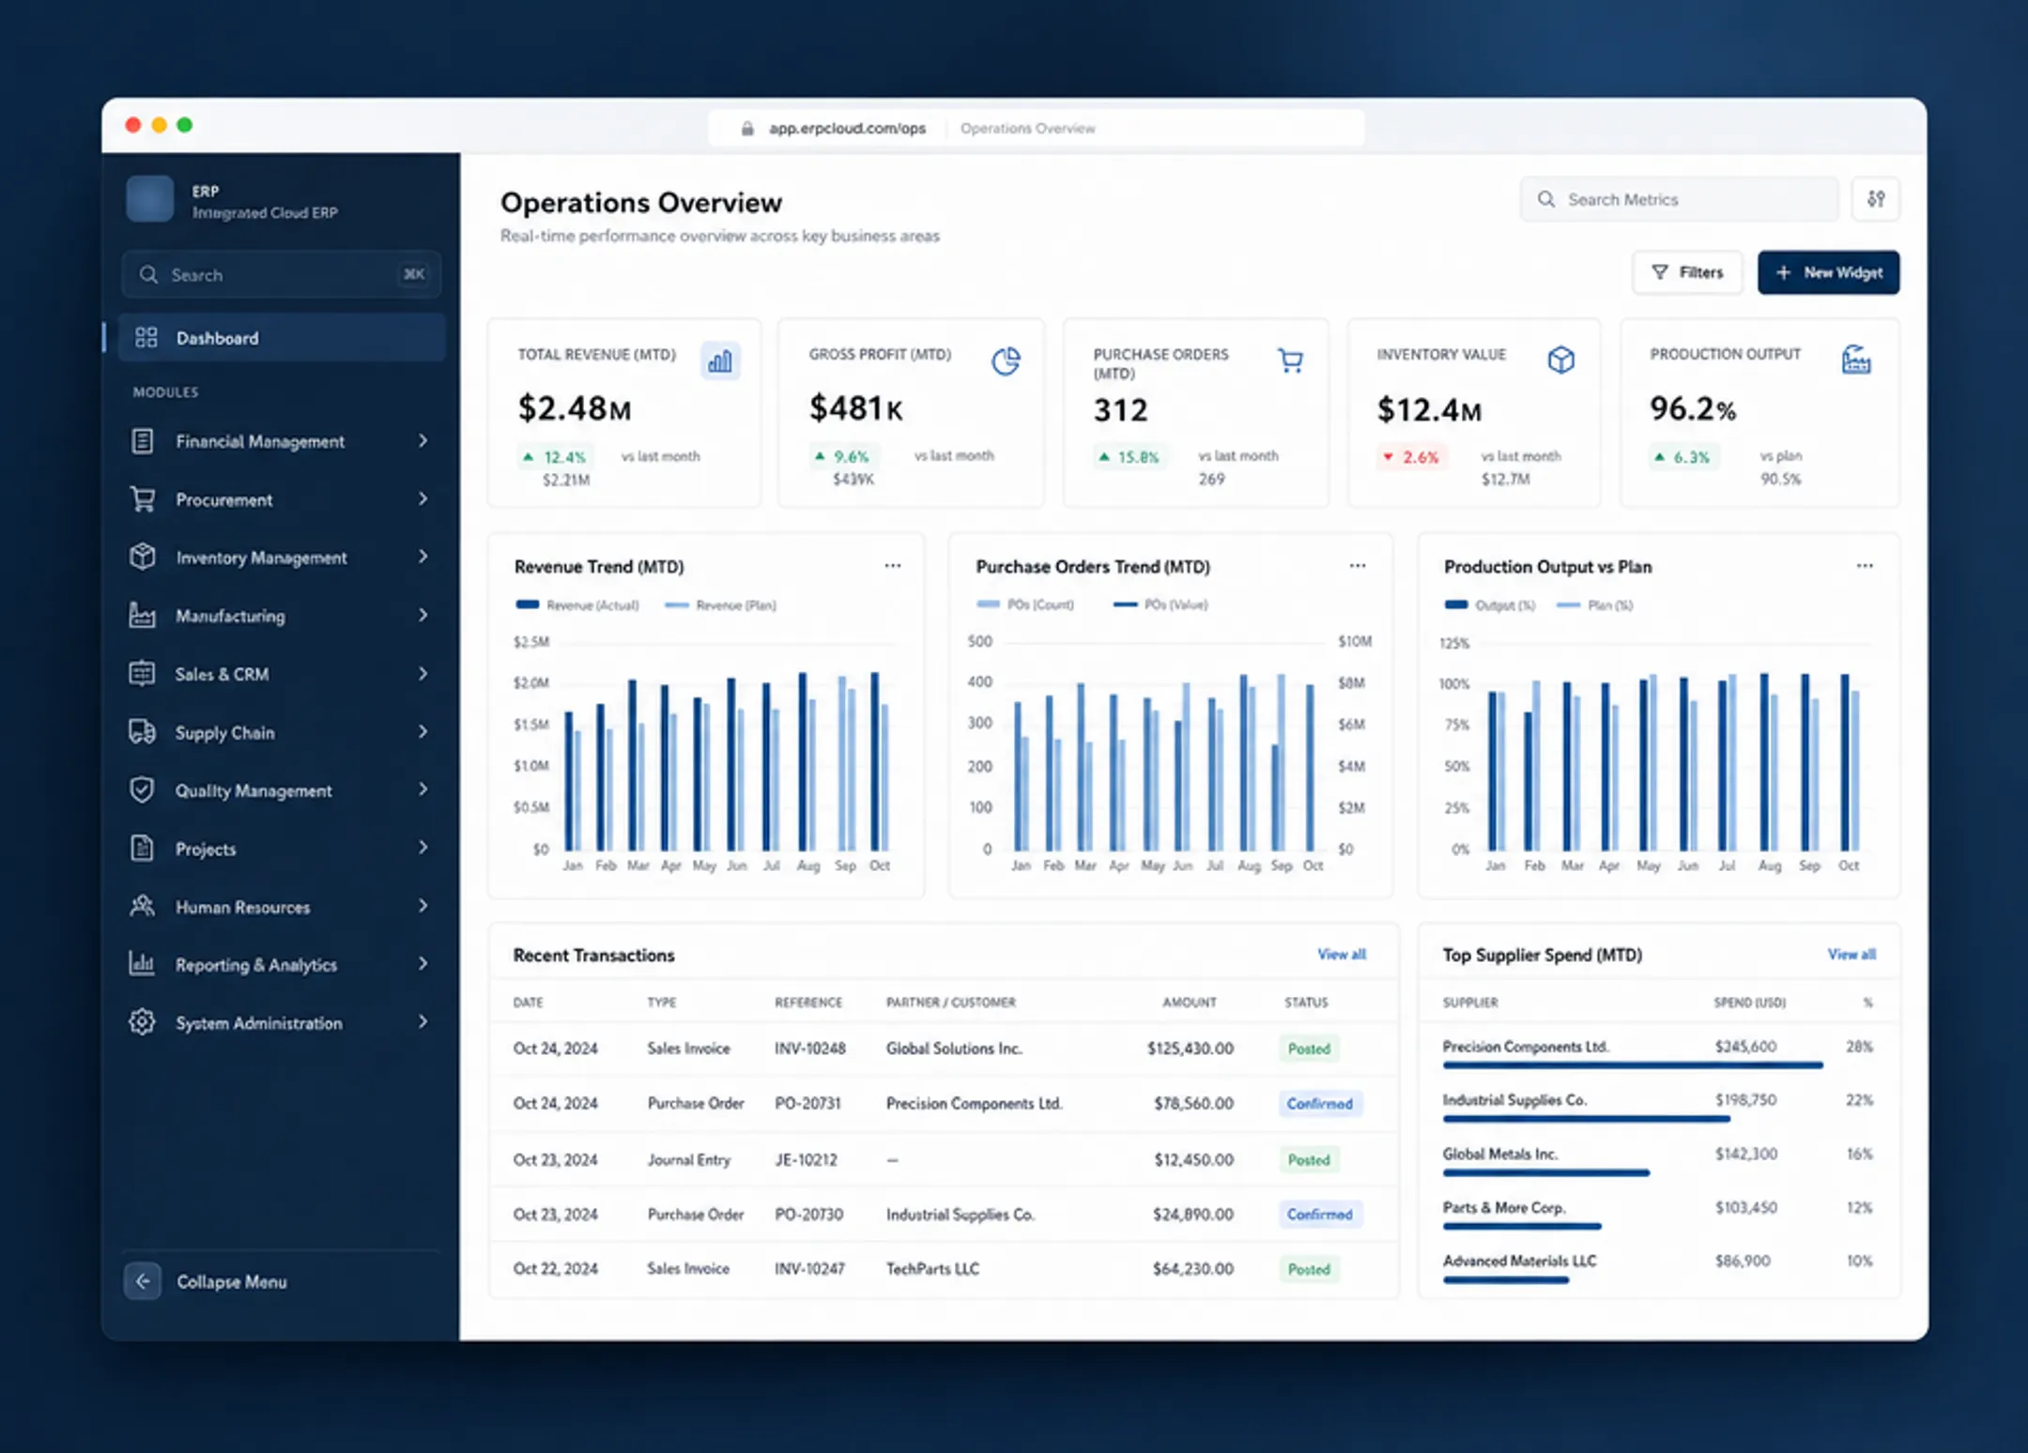Click the ERP logo square in sidebar

(x=150, y=199)
